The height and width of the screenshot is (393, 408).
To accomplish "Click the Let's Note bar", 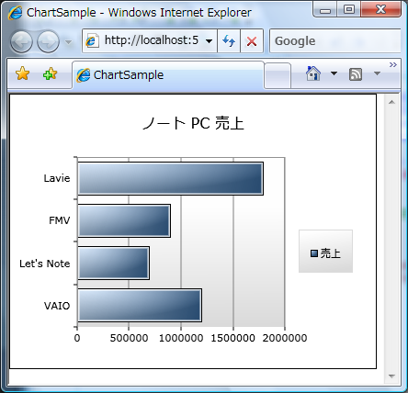I will [x=113, y=263].
